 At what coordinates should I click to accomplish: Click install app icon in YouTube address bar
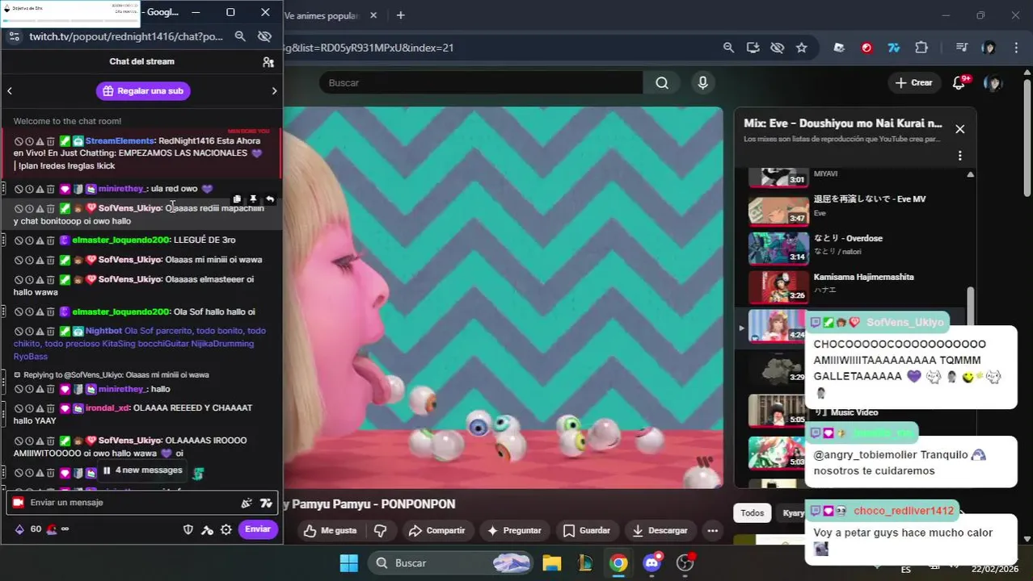[753, 48]
